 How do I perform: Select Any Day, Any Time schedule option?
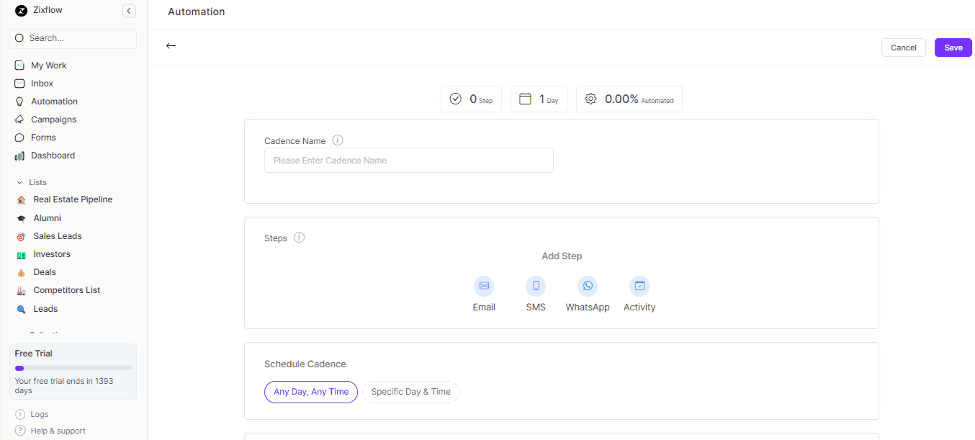pos(311,392)
